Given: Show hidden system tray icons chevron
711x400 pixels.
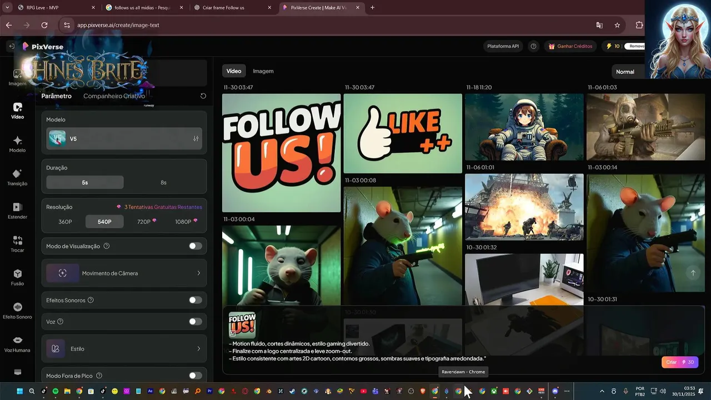Looking at the screenshot, I should click(602, 391).
